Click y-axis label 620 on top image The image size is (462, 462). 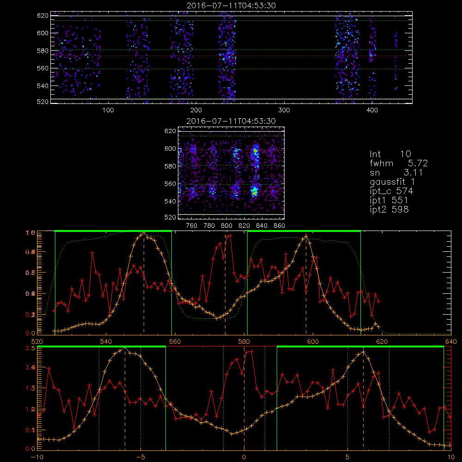pos(43,16)
